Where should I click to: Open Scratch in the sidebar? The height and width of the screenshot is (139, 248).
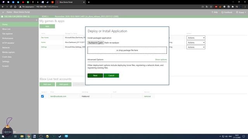point(19,66)
